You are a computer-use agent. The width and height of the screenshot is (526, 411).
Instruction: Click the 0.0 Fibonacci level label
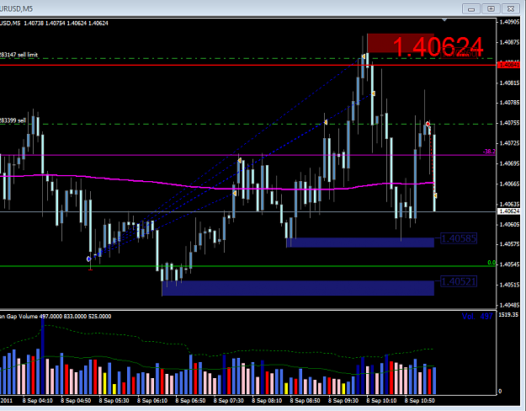tap(491, 263)
